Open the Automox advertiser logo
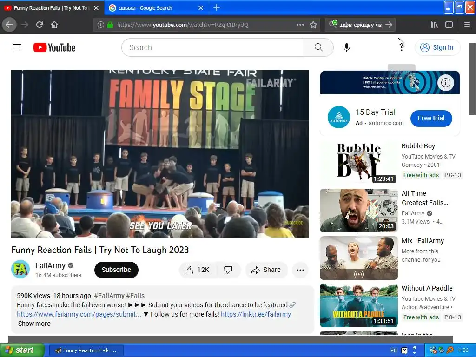This screenshot has height=357, width=476. [x=339, y=117]
